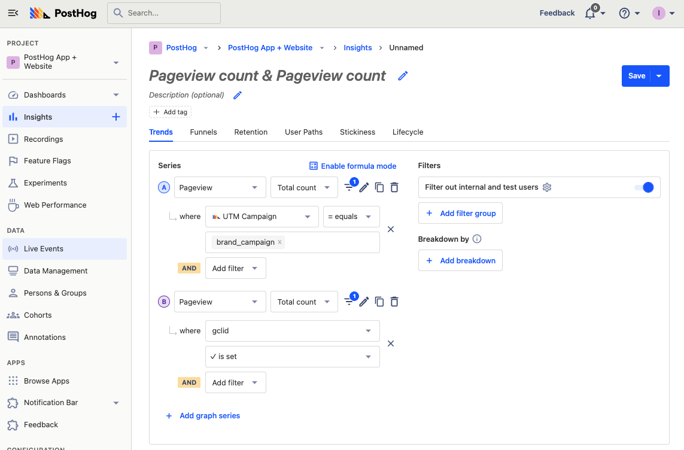Duplicate series A with the copy icon
This screenshot has height=450, width=684.
379,187
